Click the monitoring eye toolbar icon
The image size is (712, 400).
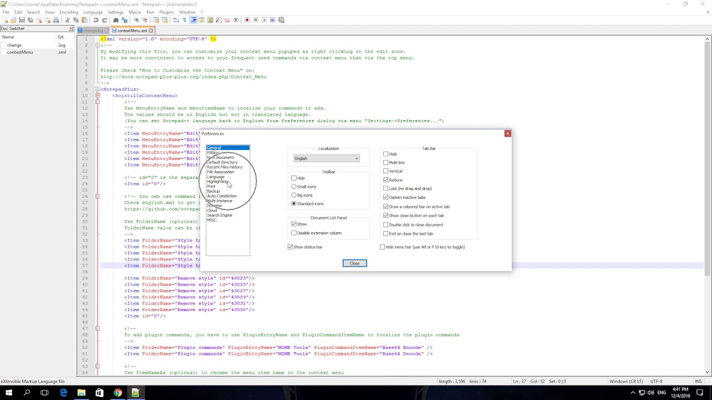pyautogui.click(x=236, y=20)
